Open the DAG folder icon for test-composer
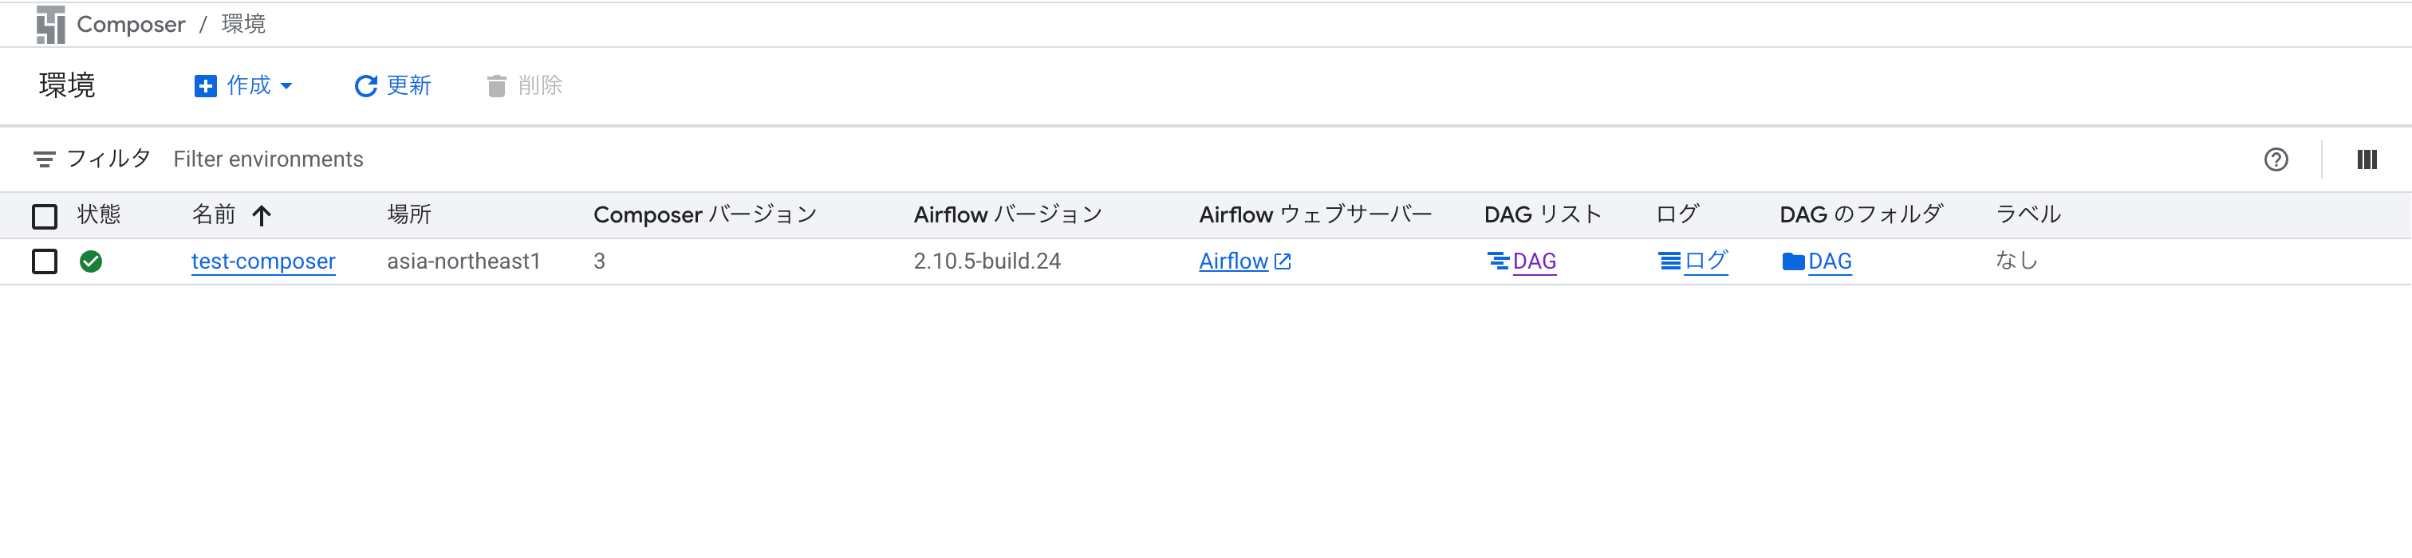Viewport: 2412px width, 558px height. pyautogui.click(x=1793, y=262)
